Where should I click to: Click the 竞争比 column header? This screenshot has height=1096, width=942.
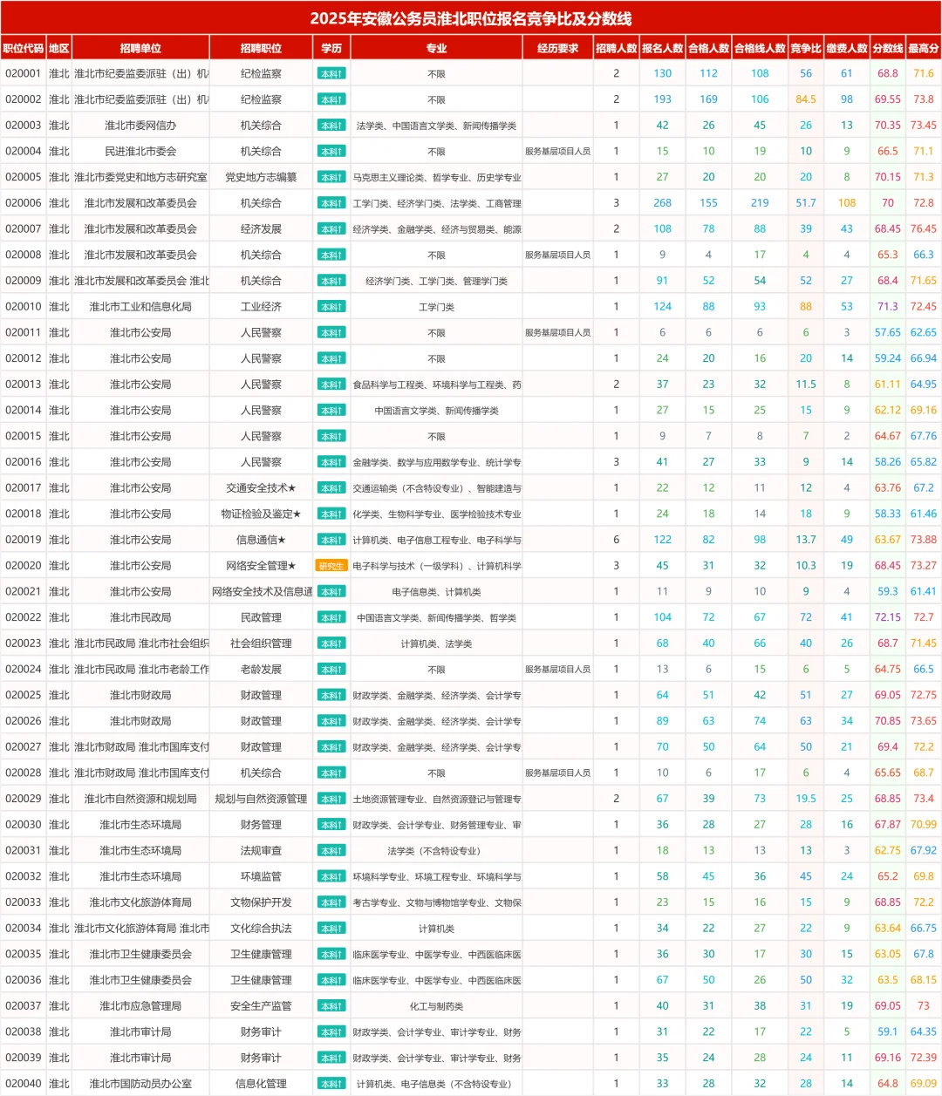pyautogui.click(x=806, y=48)
